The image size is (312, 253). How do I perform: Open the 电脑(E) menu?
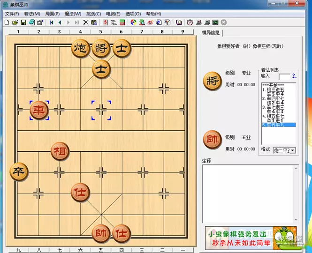113,14
